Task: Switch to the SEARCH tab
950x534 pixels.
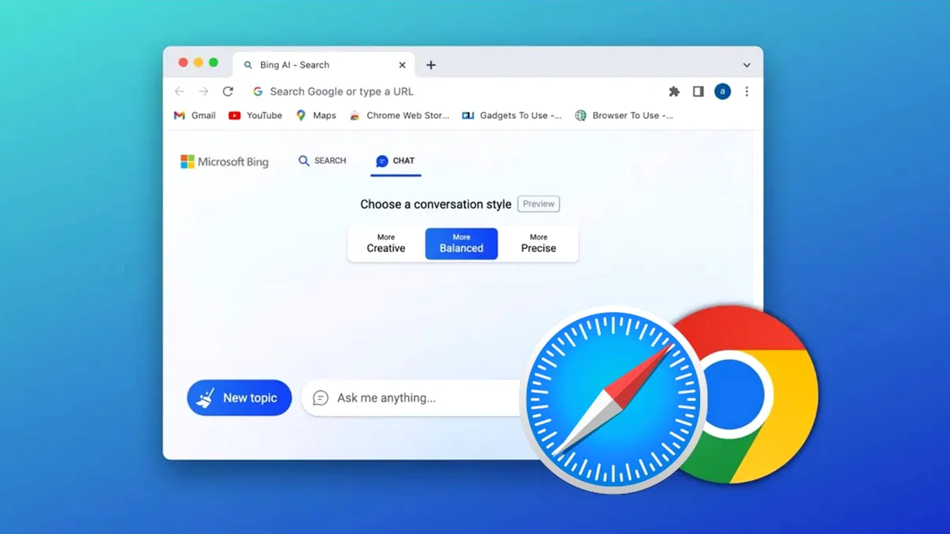Action: point(322,161)
